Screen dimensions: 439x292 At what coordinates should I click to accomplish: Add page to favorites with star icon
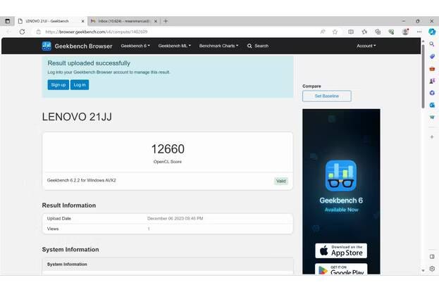(x=335, y=32)
